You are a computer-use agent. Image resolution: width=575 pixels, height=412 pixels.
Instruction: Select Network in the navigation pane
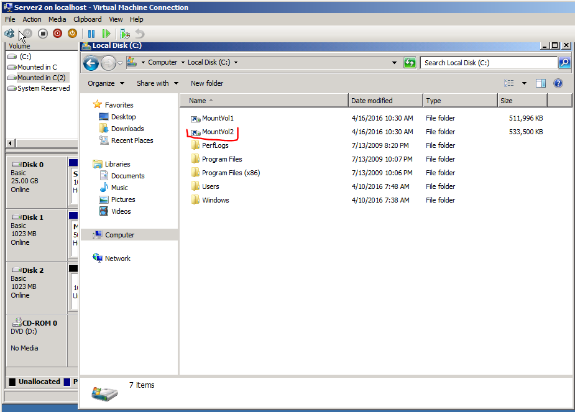117,259
